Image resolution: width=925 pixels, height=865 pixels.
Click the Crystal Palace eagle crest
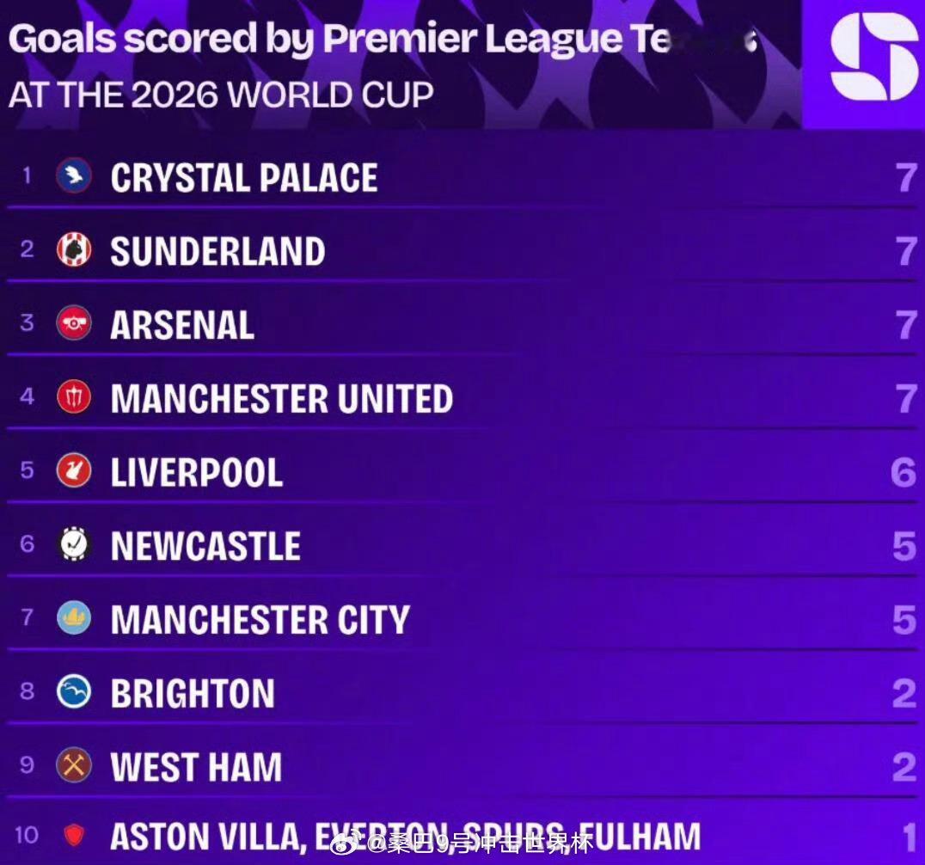click(x=74, y=175)
